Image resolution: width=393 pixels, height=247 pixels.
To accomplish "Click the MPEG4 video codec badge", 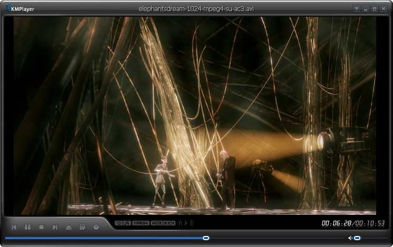I will coord(141,223).
